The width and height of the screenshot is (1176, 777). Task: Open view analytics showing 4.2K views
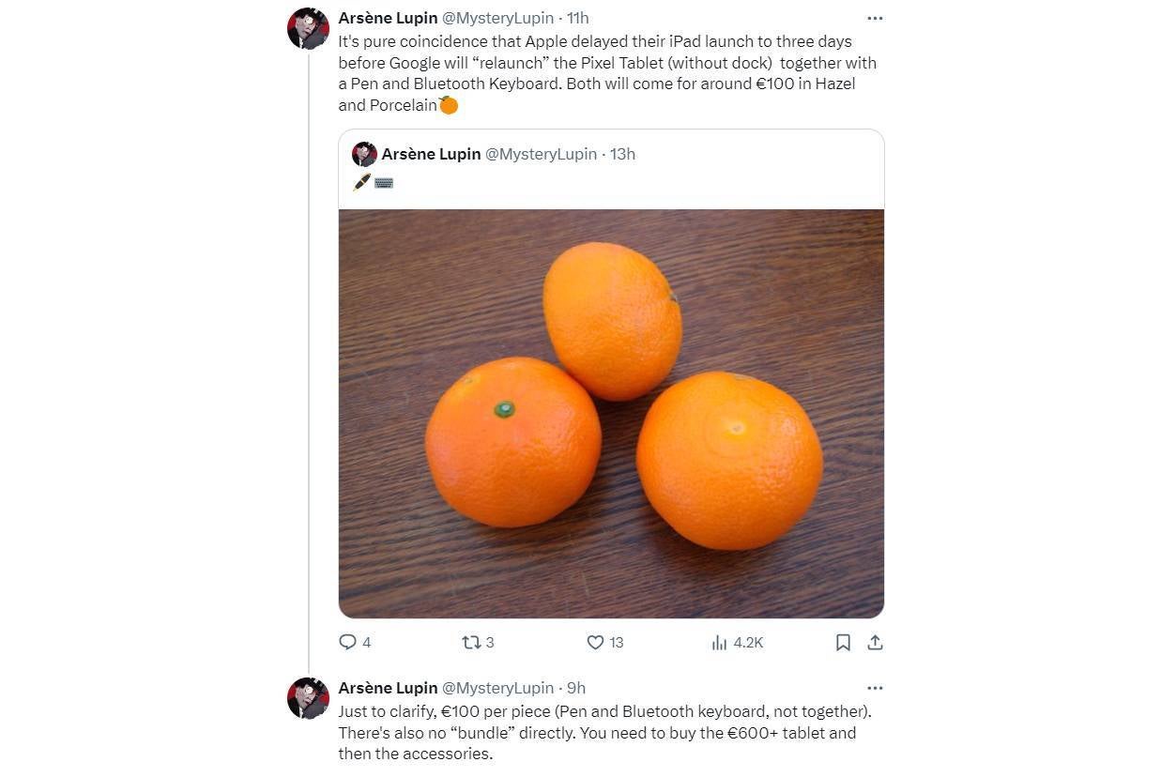[720, 642]
